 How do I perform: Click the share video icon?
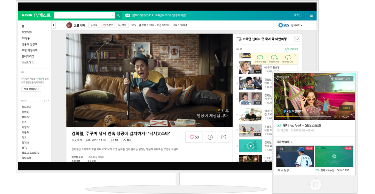click(x=223, y=137)
